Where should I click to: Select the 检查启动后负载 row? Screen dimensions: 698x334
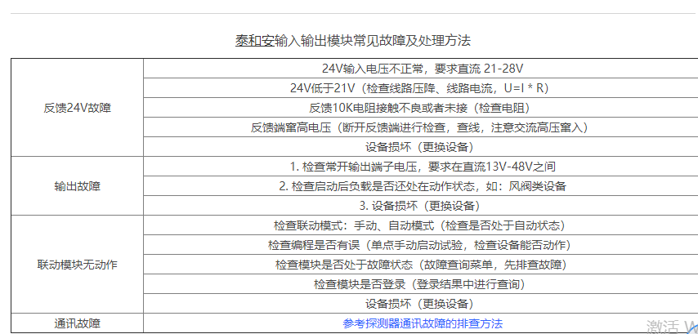tap(418, 185)
